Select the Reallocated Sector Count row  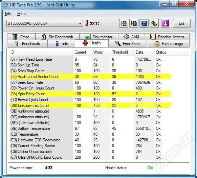(90, 77)
